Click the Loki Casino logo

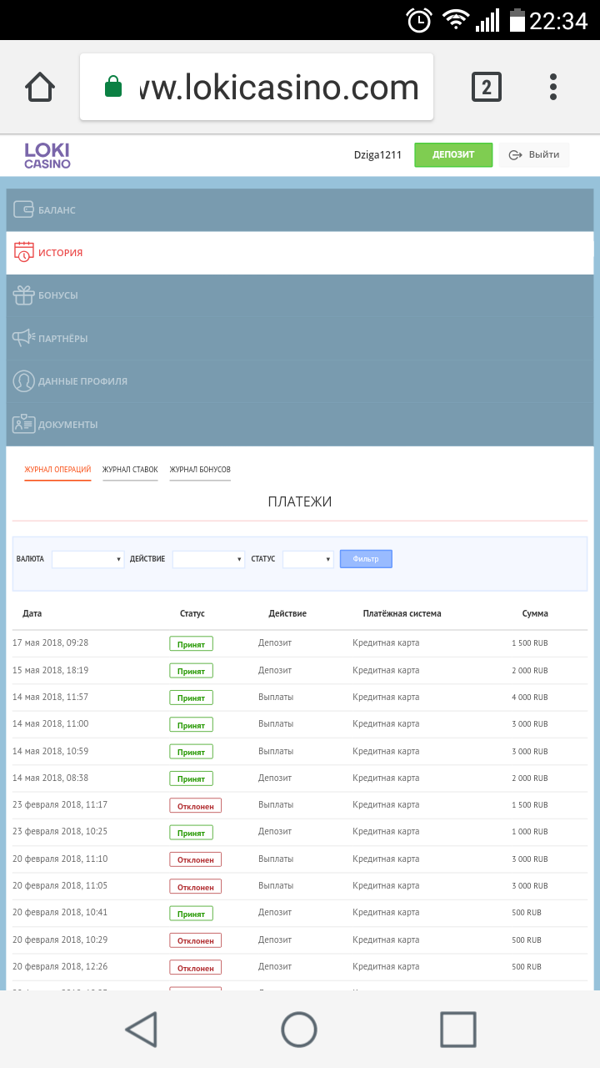pyautogui.click(x=47, y=155)
